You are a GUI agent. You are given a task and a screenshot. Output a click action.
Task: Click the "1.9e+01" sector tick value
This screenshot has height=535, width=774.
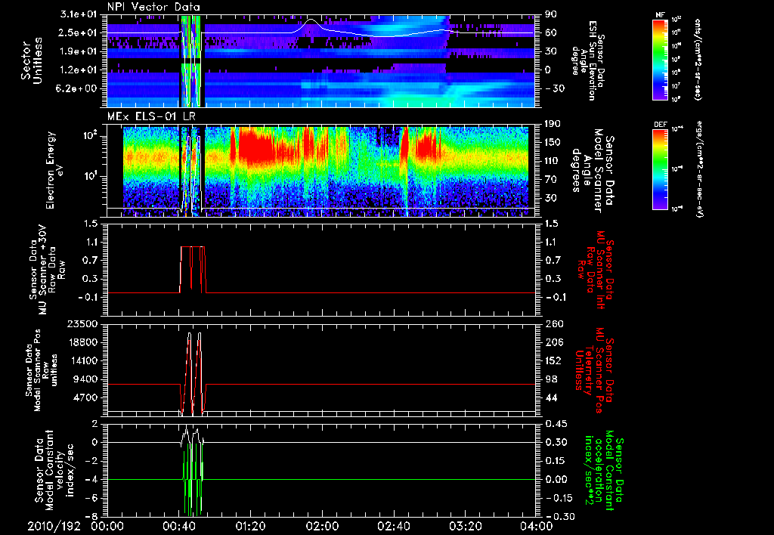point(79,51)
